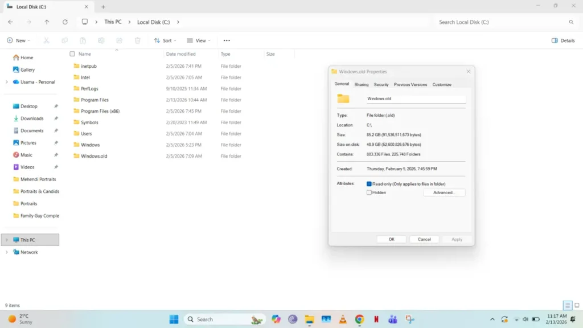Open the See more three-dots menu
Viewport: 583px width, 328px height.
pos(227,40)
